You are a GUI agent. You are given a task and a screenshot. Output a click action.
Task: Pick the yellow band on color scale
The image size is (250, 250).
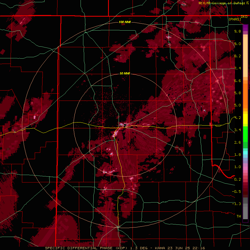pyautogui.click(x=245, y=119)
